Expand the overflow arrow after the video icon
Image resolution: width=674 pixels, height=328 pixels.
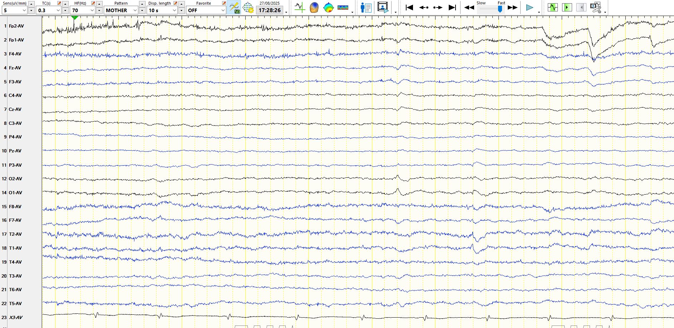tap(395, 12)
